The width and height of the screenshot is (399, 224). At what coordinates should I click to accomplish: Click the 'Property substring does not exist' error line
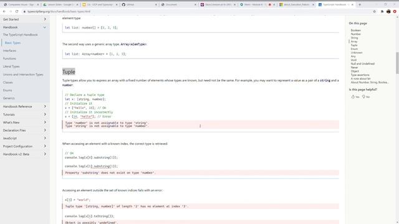pyautogui.click(x=201, y=173)
